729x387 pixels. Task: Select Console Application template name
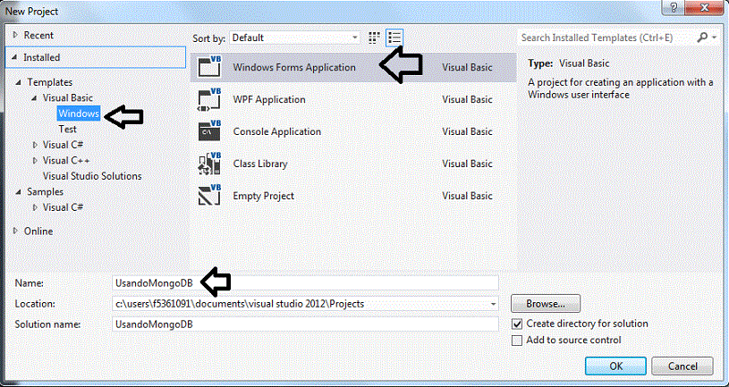(x=277, y=131)
